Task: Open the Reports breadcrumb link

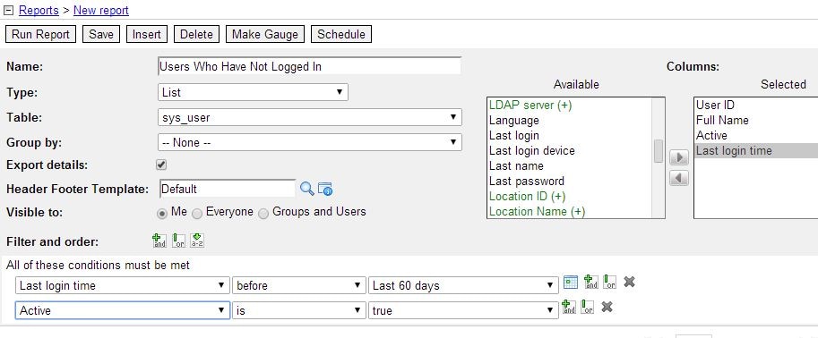Action: coord(38,11)
